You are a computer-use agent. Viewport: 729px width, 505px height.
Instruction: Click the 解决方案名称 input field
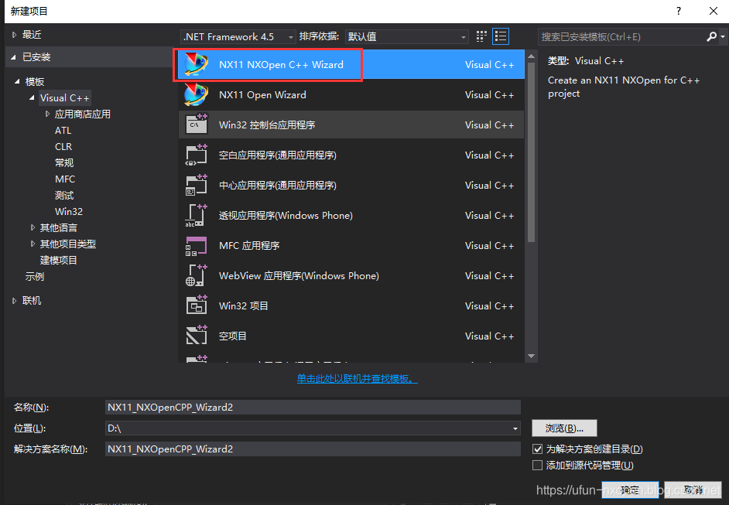click(x=313, y=449)
